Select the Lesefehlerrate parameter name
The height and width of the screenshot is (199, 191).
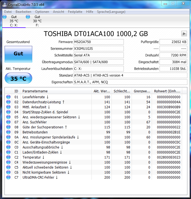[35, 97]
